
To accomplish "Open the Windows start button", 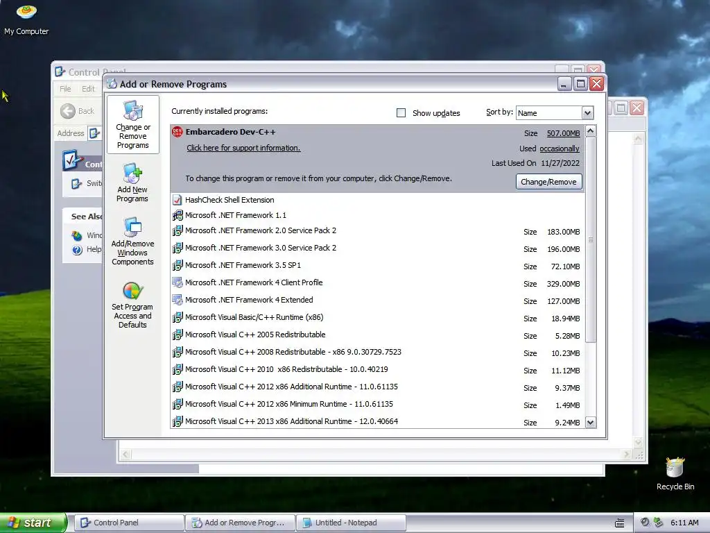I will pyautogui.click(x=33, y=523).
